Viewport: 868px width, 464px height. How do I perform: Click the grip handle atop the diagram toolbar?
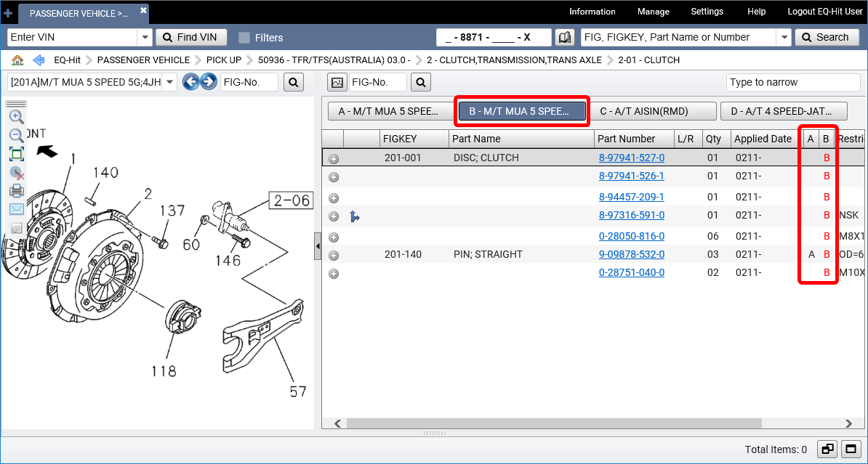coord(16,104)
